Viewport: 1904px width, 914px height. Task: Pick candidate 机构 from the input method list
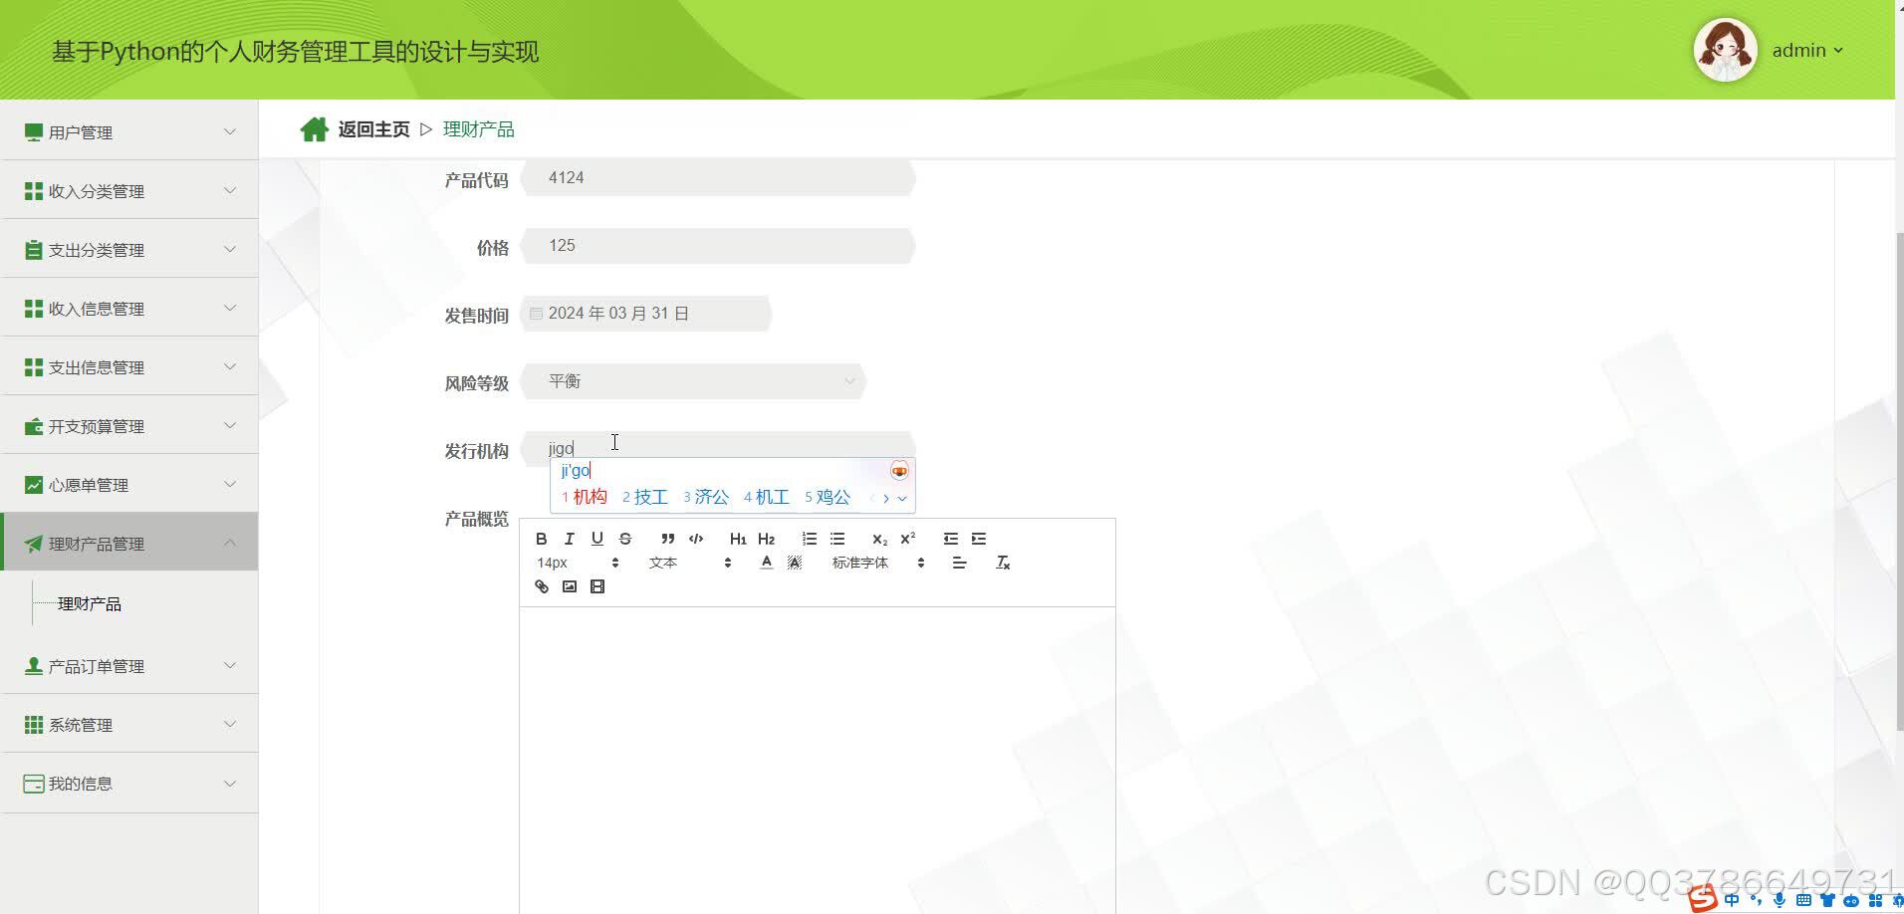(590, 497)
